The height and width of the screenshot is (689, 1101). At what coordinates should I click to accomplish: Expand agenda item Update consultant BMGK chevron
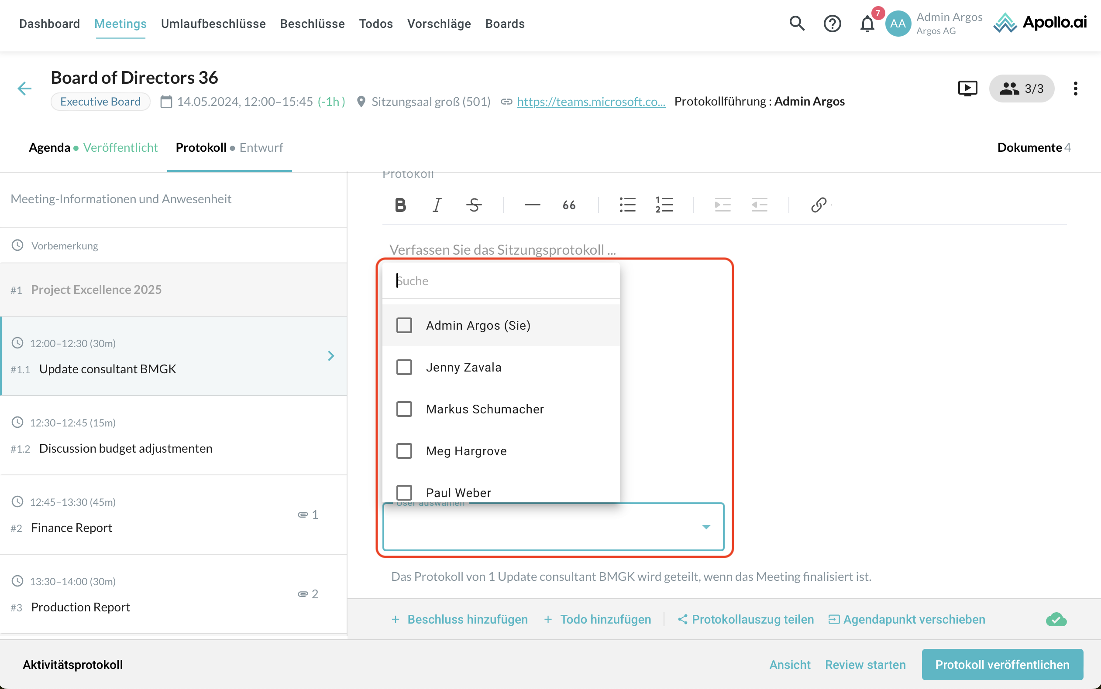[x=331, y=356]
